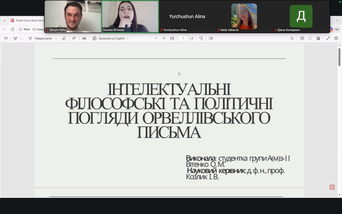Open the browser tab list chevron
This screenshot has width=342, height=214.
click(x=5, y=21)
